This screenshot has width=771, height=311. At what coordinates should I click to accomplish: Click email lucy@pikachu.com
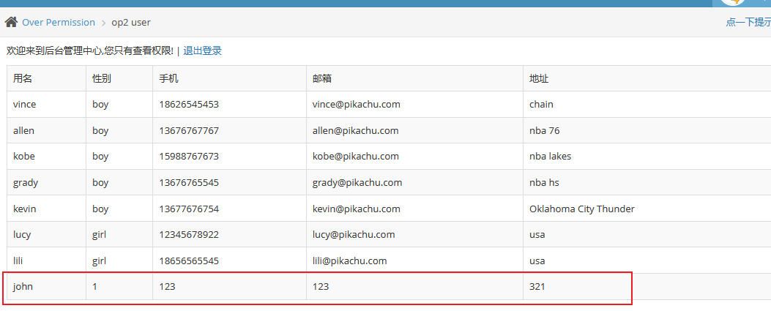[x=354, y=235]
